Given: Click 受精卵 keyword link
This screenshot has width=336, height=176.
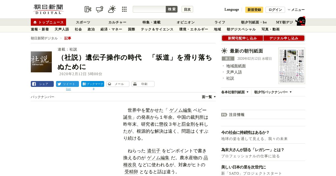Looking at the screenshot, I should (131, 172).
